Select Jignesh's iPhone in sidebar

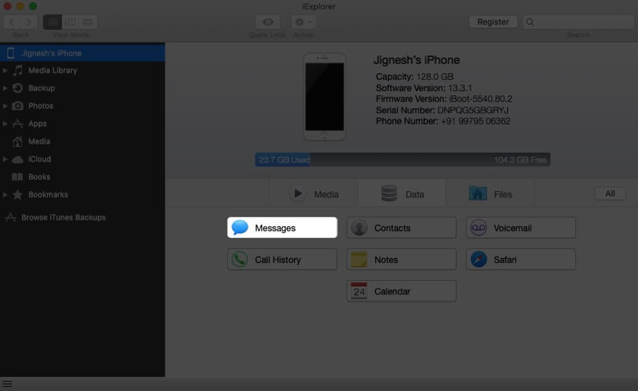tap(83, 53)
